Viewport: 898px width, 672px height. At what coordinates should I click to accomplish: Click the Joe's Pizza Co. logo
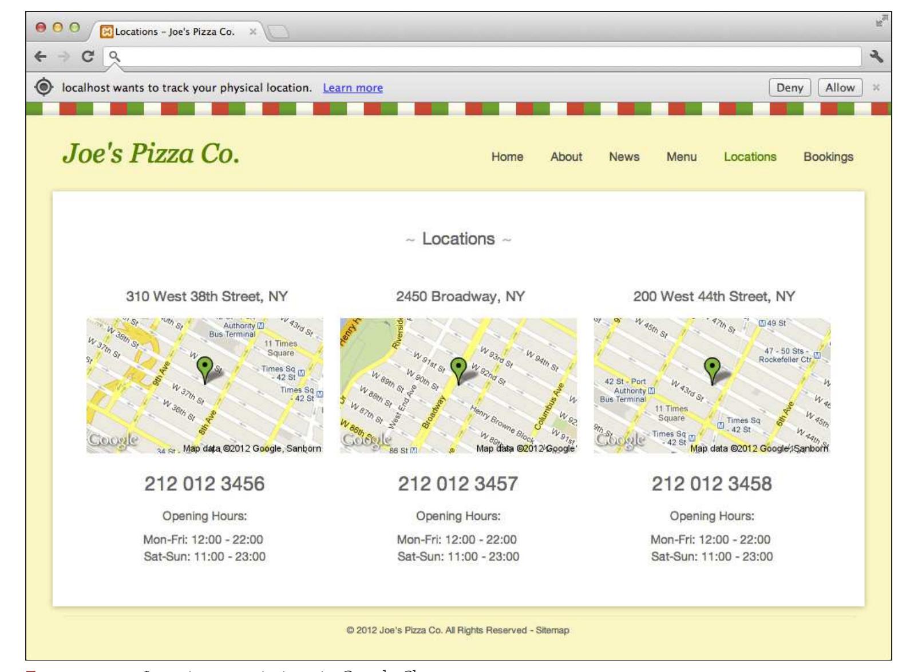[x=151, y=153]
